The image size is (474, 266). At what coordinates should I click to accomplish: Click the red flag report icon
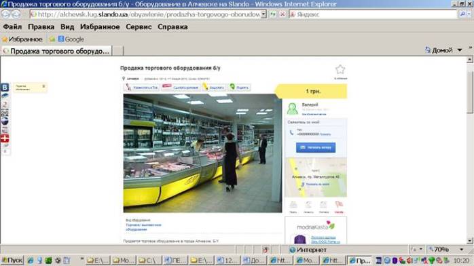339,205
